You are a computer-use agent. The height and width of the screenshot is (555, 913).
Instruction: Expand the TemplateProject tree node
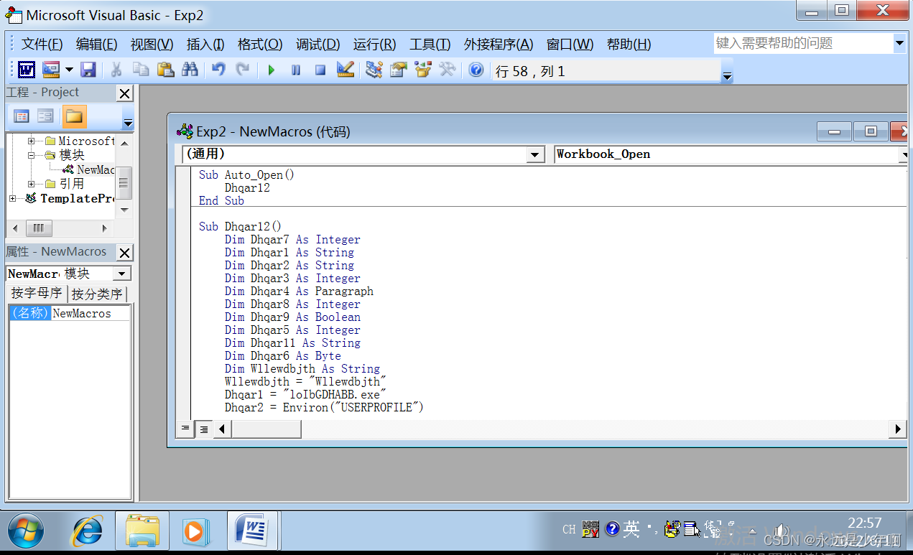tap(12, 198)
